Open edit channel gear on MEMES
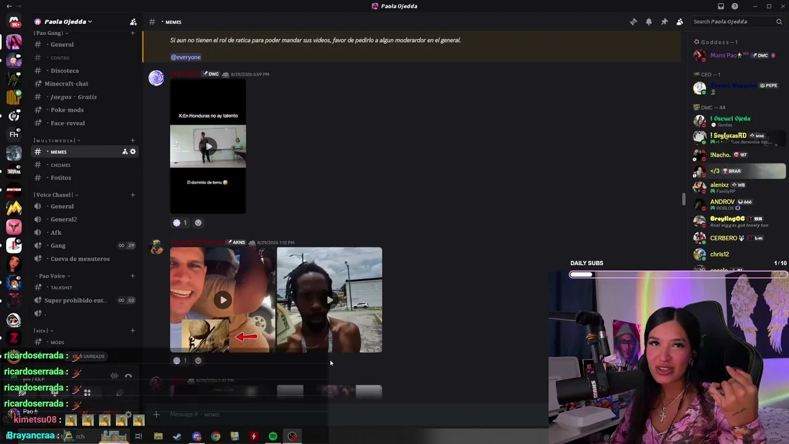The image size is (789, 444). tap(133, 152)
